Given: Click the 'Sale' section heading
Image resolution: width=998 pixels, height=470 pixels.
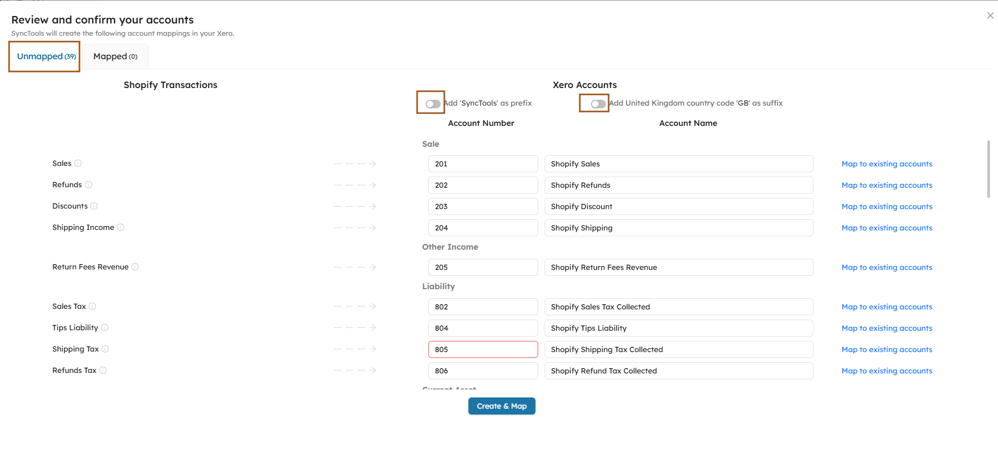Looking at the screenshot, I should point(430,144).
